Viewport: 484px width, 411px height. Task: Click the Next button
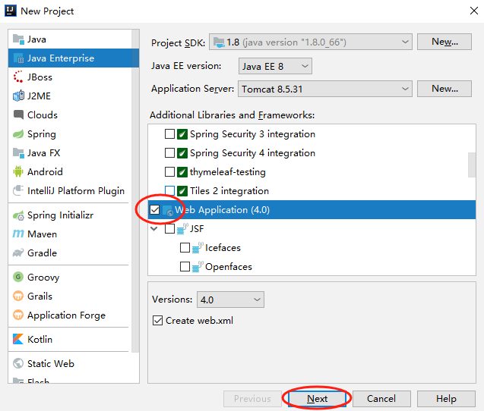317,399
